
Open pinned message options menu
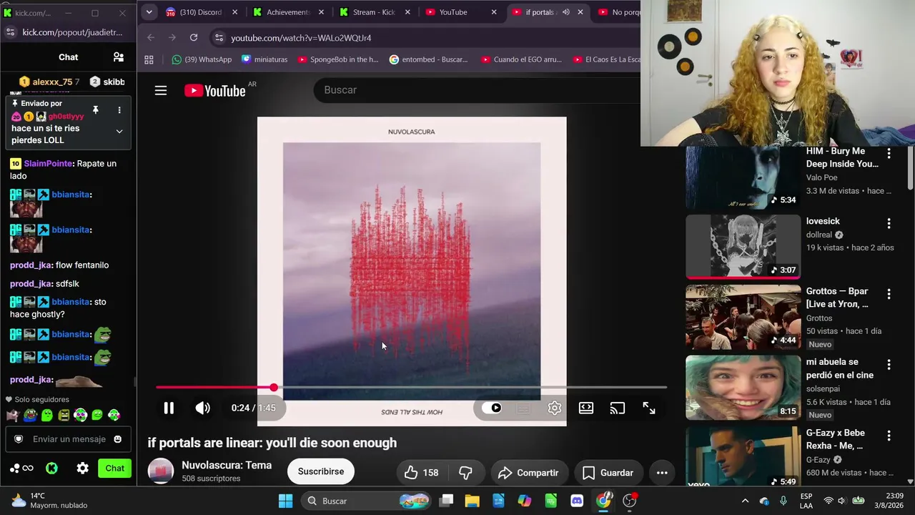point(119,110)
